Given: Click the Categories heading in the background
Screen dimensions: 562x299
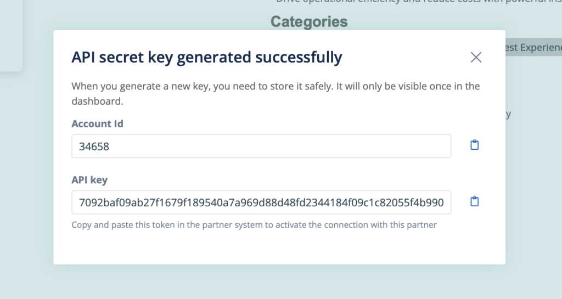Looking at the screenshot, I should [x=309, y=21].
